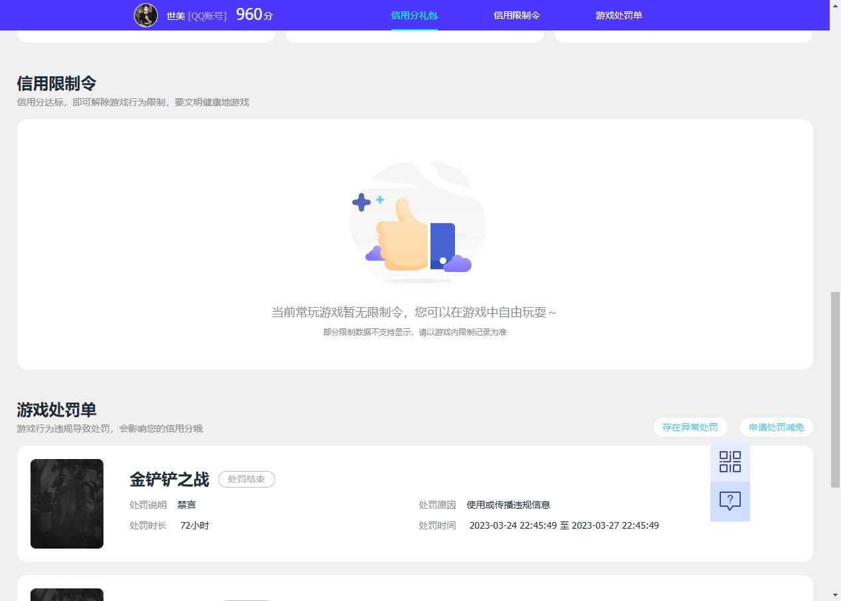Image resolution: width=841 pixels, height=601 pixels.
Task: Click 存在异常处罚 button
Action: 690,427
